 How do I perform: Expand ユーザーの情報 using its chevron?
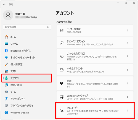pyautogui.click(x=128, y=30)
